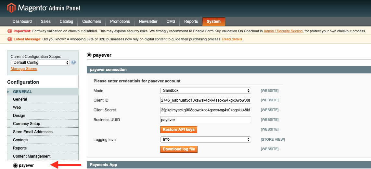The image size is (371, 169).
Task: Collapse the payever connection section header
Action: tap(229, 70)
